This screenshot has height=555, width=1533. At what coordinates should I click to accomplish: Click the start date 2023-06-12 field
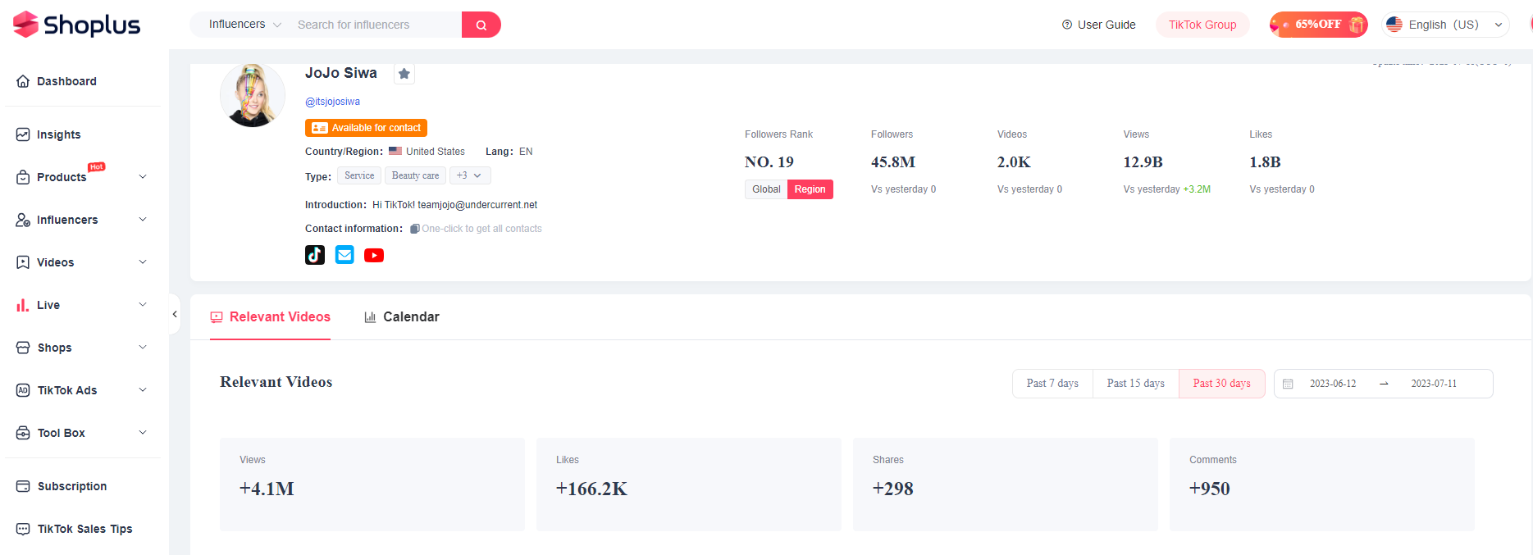point(1333,384)
